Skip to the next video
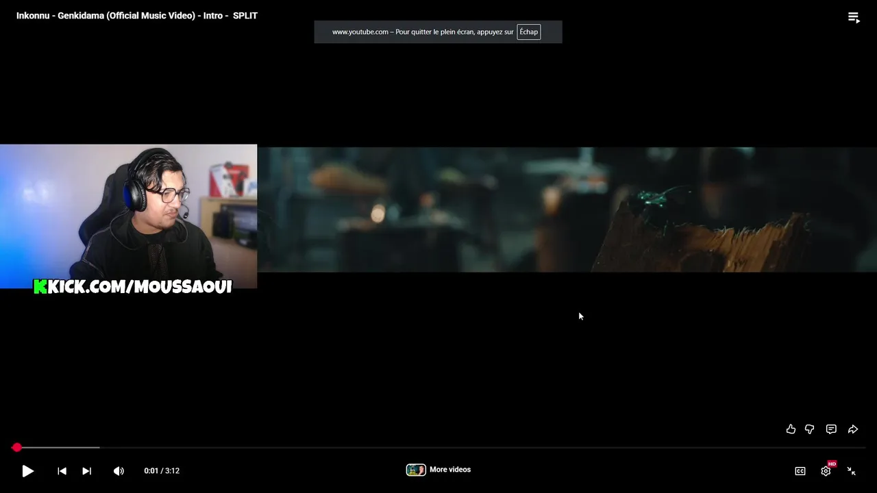The width and height of the screenshot is (877, 493). [86, 471]
